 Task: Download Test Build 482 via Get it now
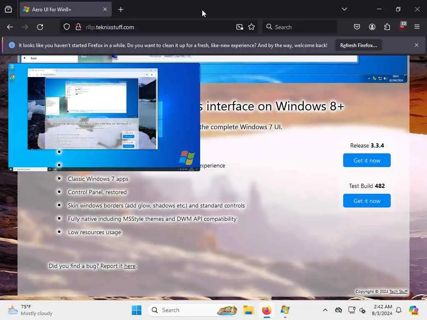click(367, 201)
